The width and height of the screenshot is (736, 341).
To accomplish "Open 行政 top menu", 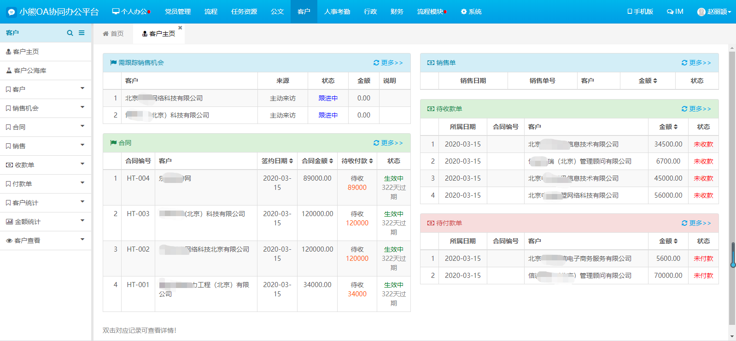I will (370, 12).
